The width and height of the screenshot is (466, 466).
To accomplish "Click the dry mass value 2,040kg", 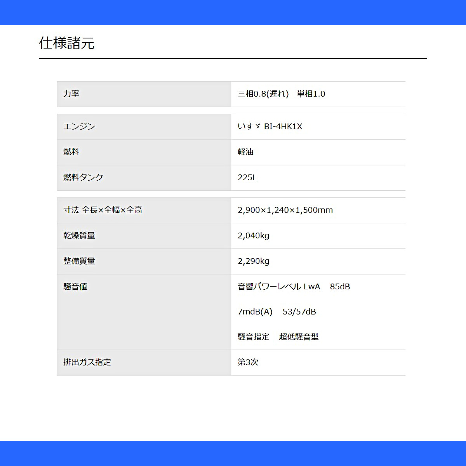I will pyautogui.click(x=254, y=236).
